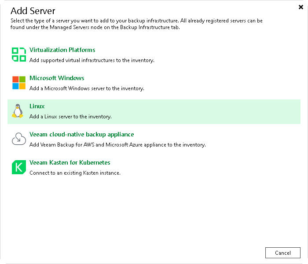Select the Microsoft Windows heading

57,78
